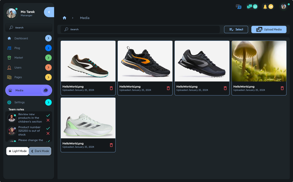Collapse the sidebar with the back chevron
Viewport: 293px width, 182px height.
point(49,12)
